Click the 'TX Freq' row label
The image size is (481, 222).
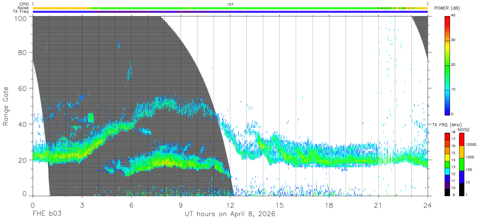point(21,11)
